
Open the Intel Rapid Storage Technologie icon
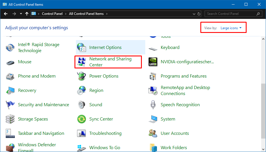10,48
